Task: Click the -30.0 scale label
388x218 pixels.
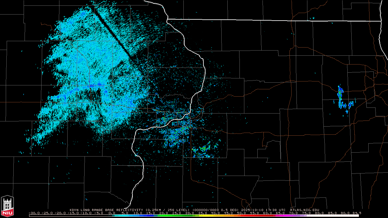Action: pos(34,213)
